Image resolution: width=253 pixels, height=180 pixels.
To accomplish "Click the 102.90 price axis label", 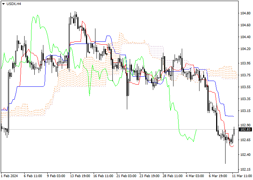I will [x=245, y=125].
